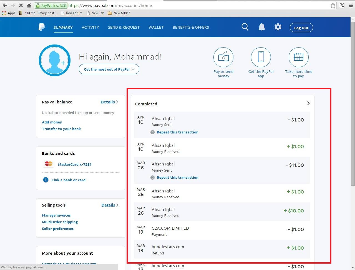Click the Log Out button

pos(301,28)
